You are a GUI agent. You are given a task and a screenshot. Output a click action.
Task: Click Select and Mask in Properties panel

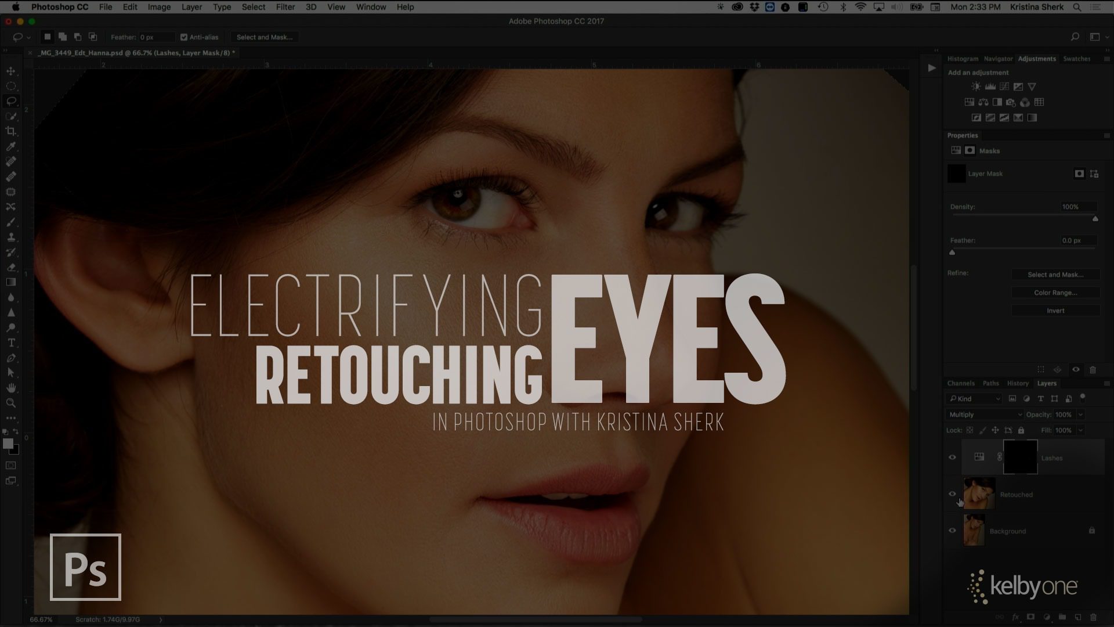pyautogui.click(x=1055, y=275)
